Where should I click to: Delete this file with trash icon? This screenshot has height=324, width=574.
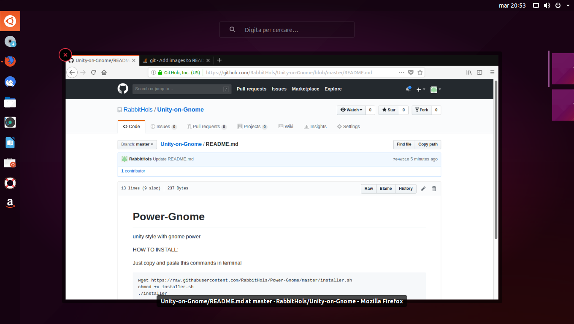click(434, 189)
